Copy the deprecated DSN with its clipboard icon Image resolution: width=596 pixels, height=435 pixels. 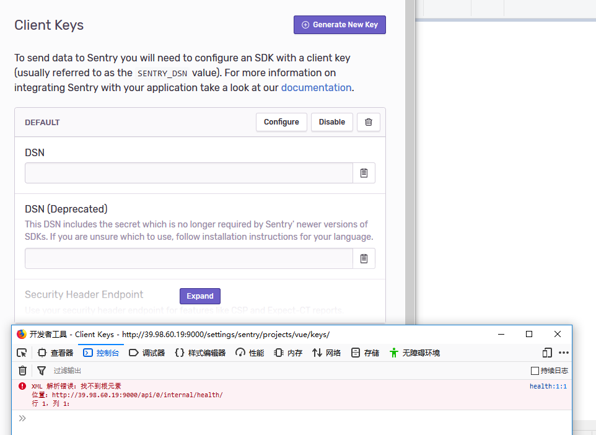(364, 258)
